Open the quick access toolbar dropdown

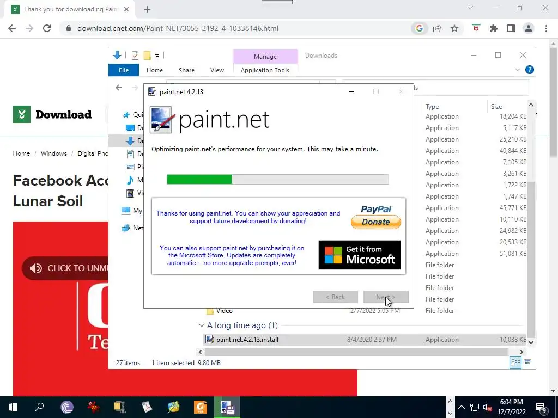click(x=157, y=56)
